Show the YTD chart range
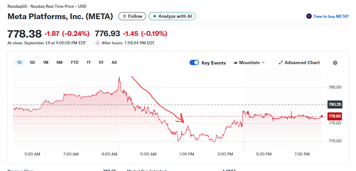The width and height of the screenshot is (356, 171). [x=74, y=62]
